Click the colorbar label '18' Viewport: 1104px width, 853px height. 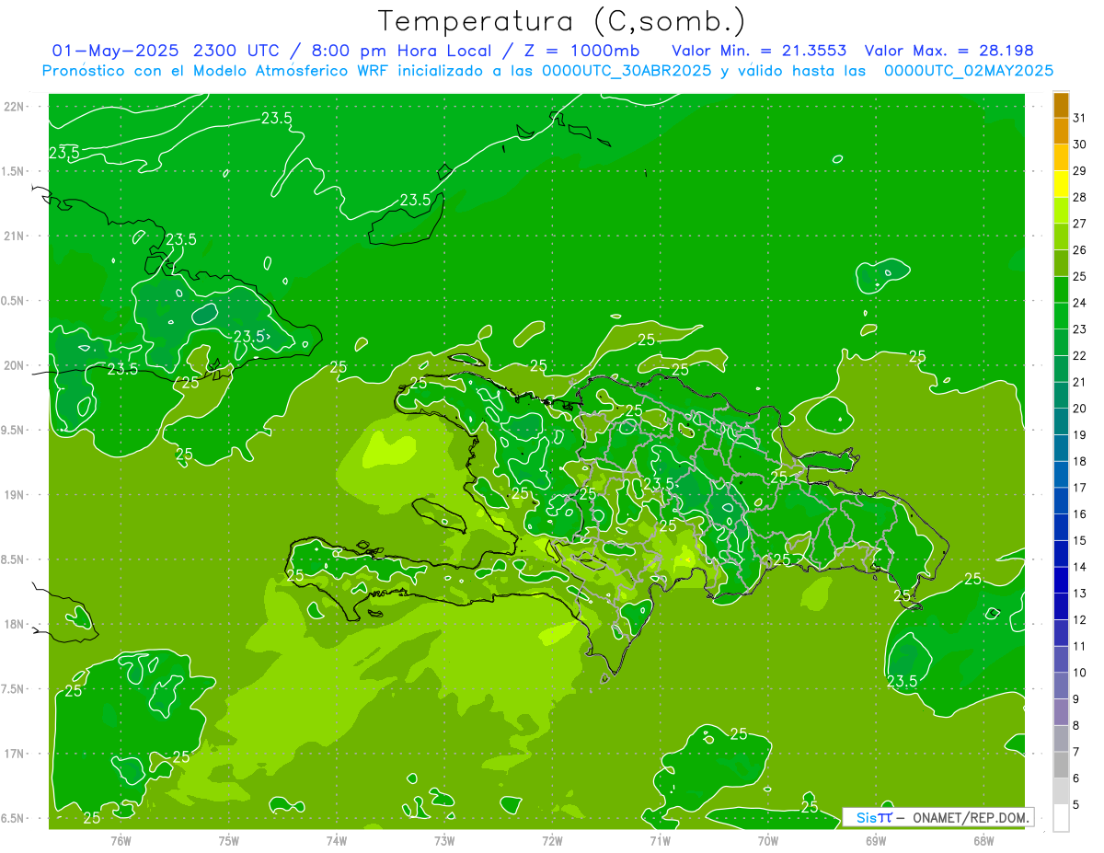[x=1079, y=461]
